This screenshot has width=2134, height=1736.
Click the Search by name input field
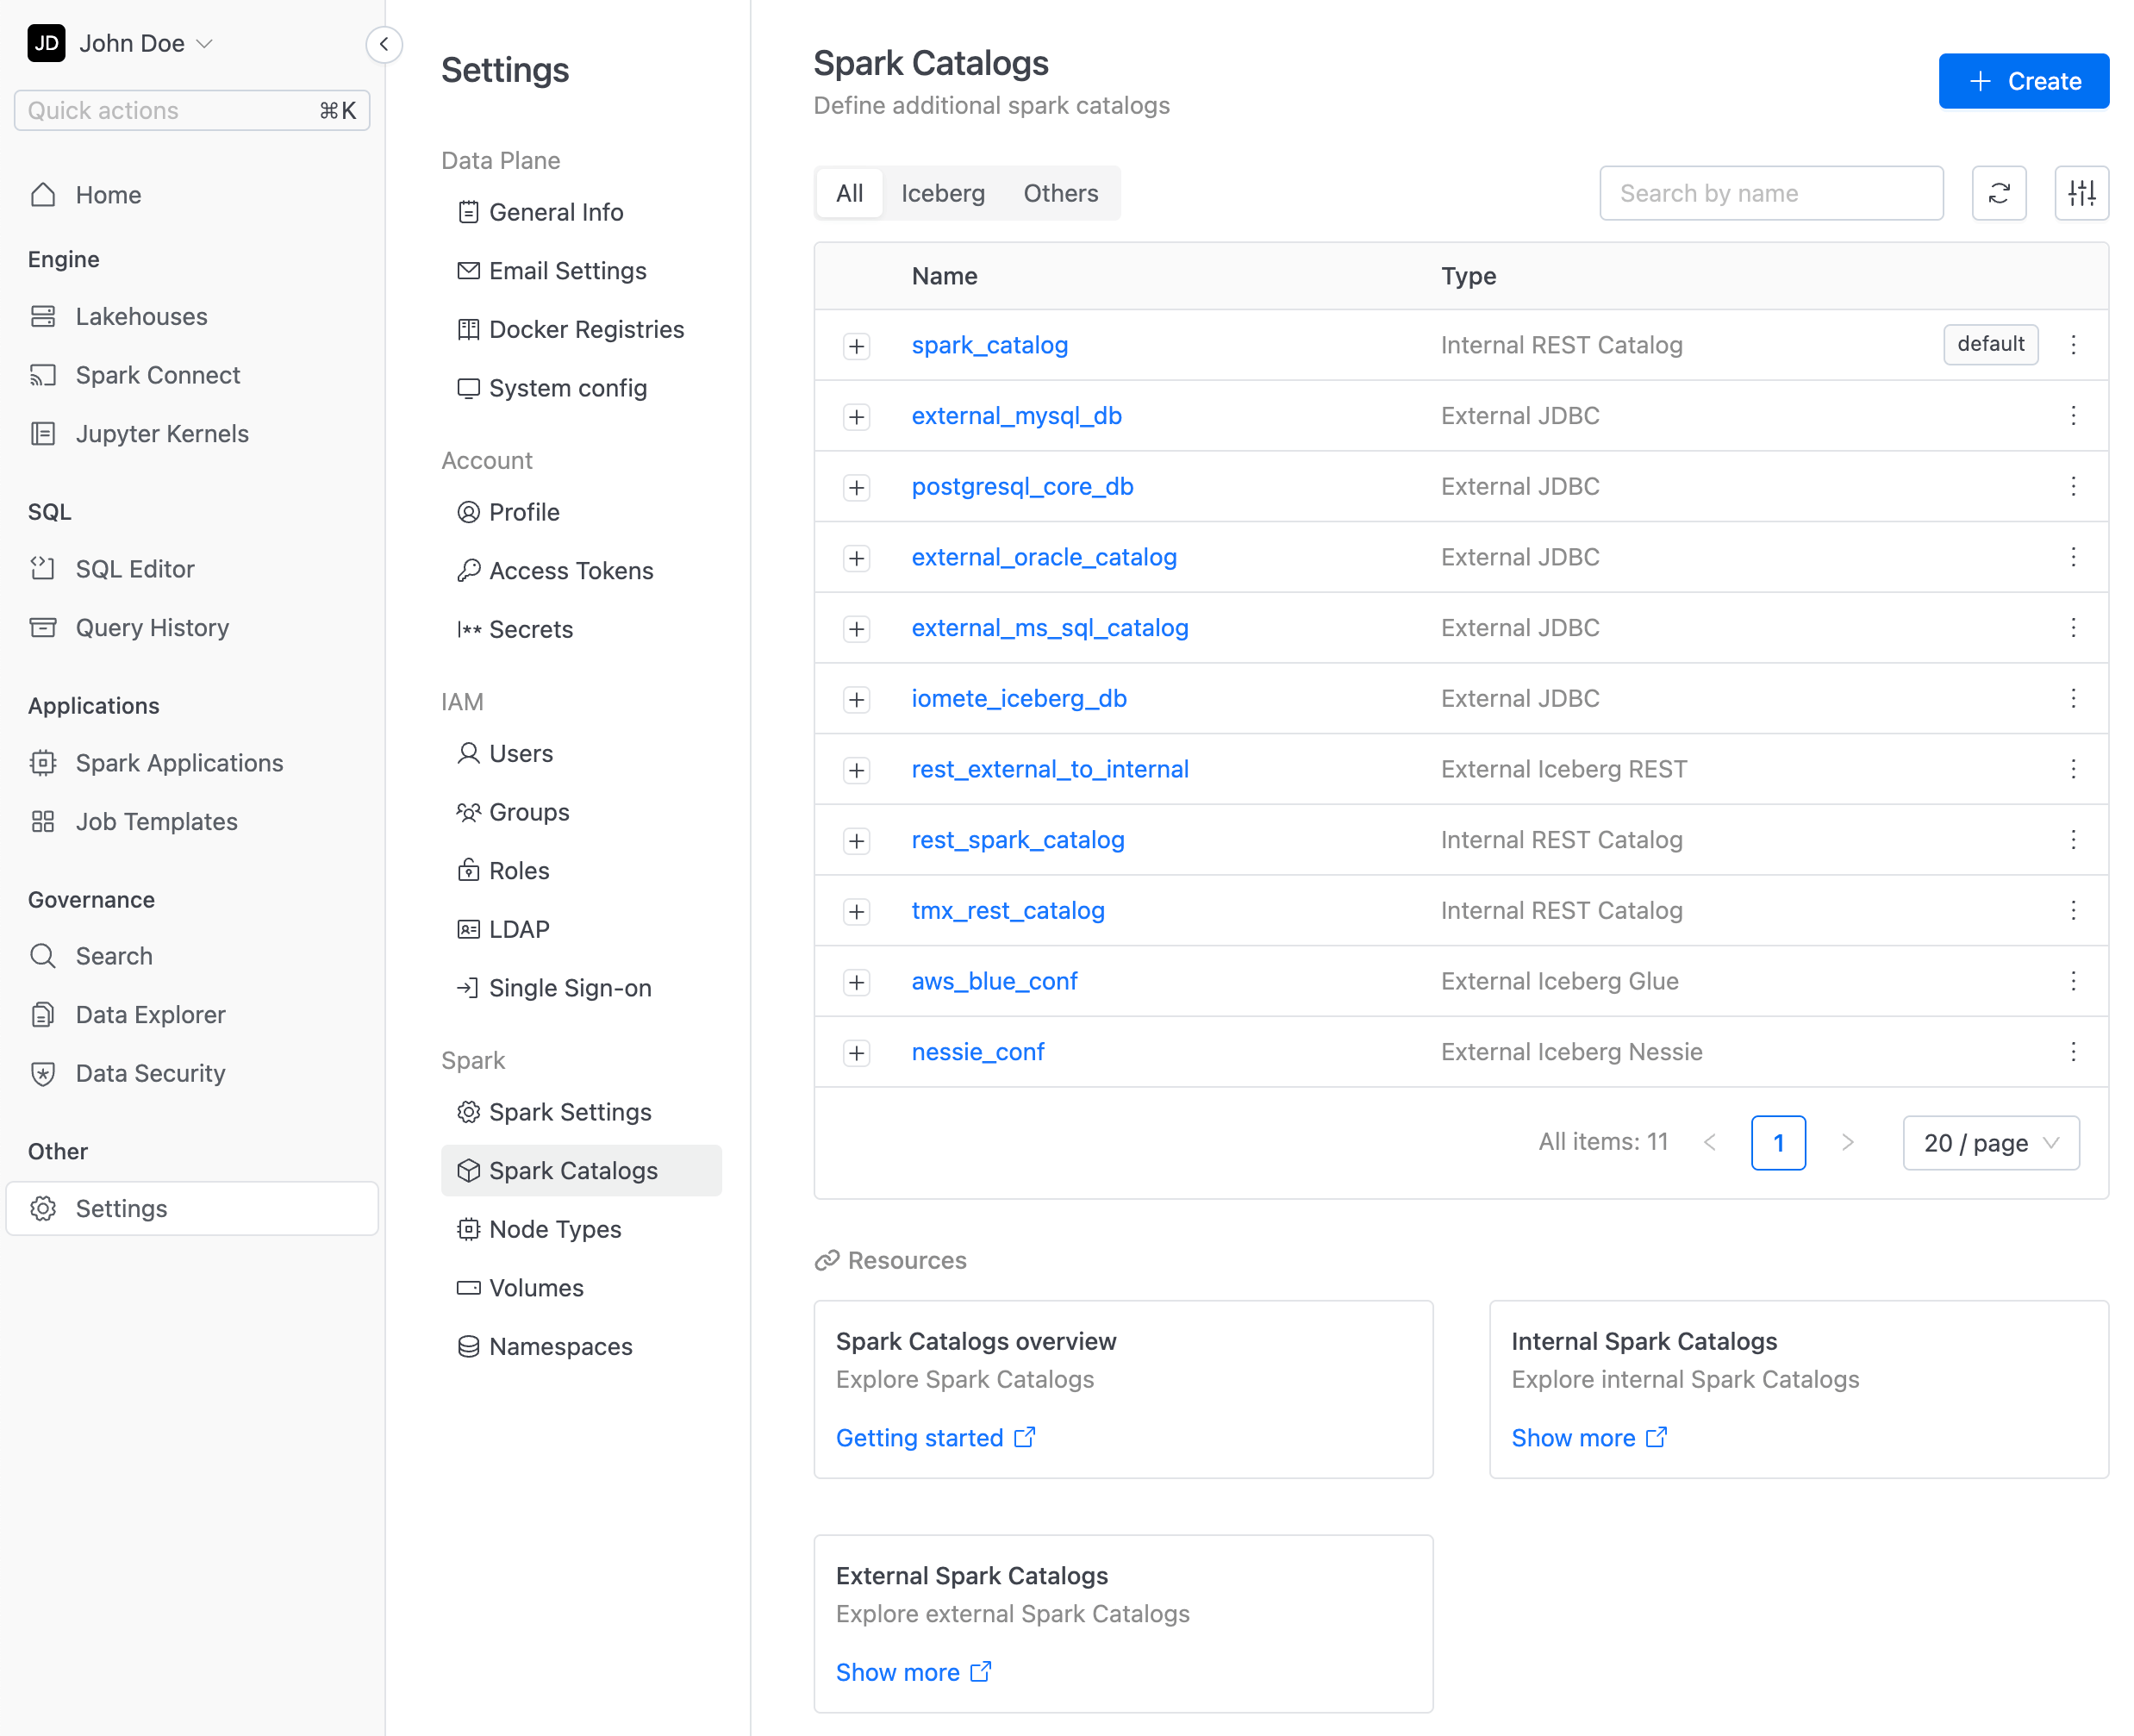tap(1771, 193)
